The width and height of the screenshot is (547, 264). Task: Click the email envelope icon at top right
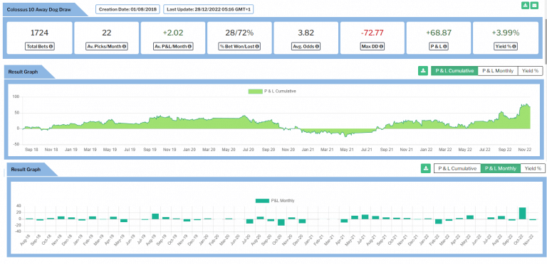pos(533,6)
